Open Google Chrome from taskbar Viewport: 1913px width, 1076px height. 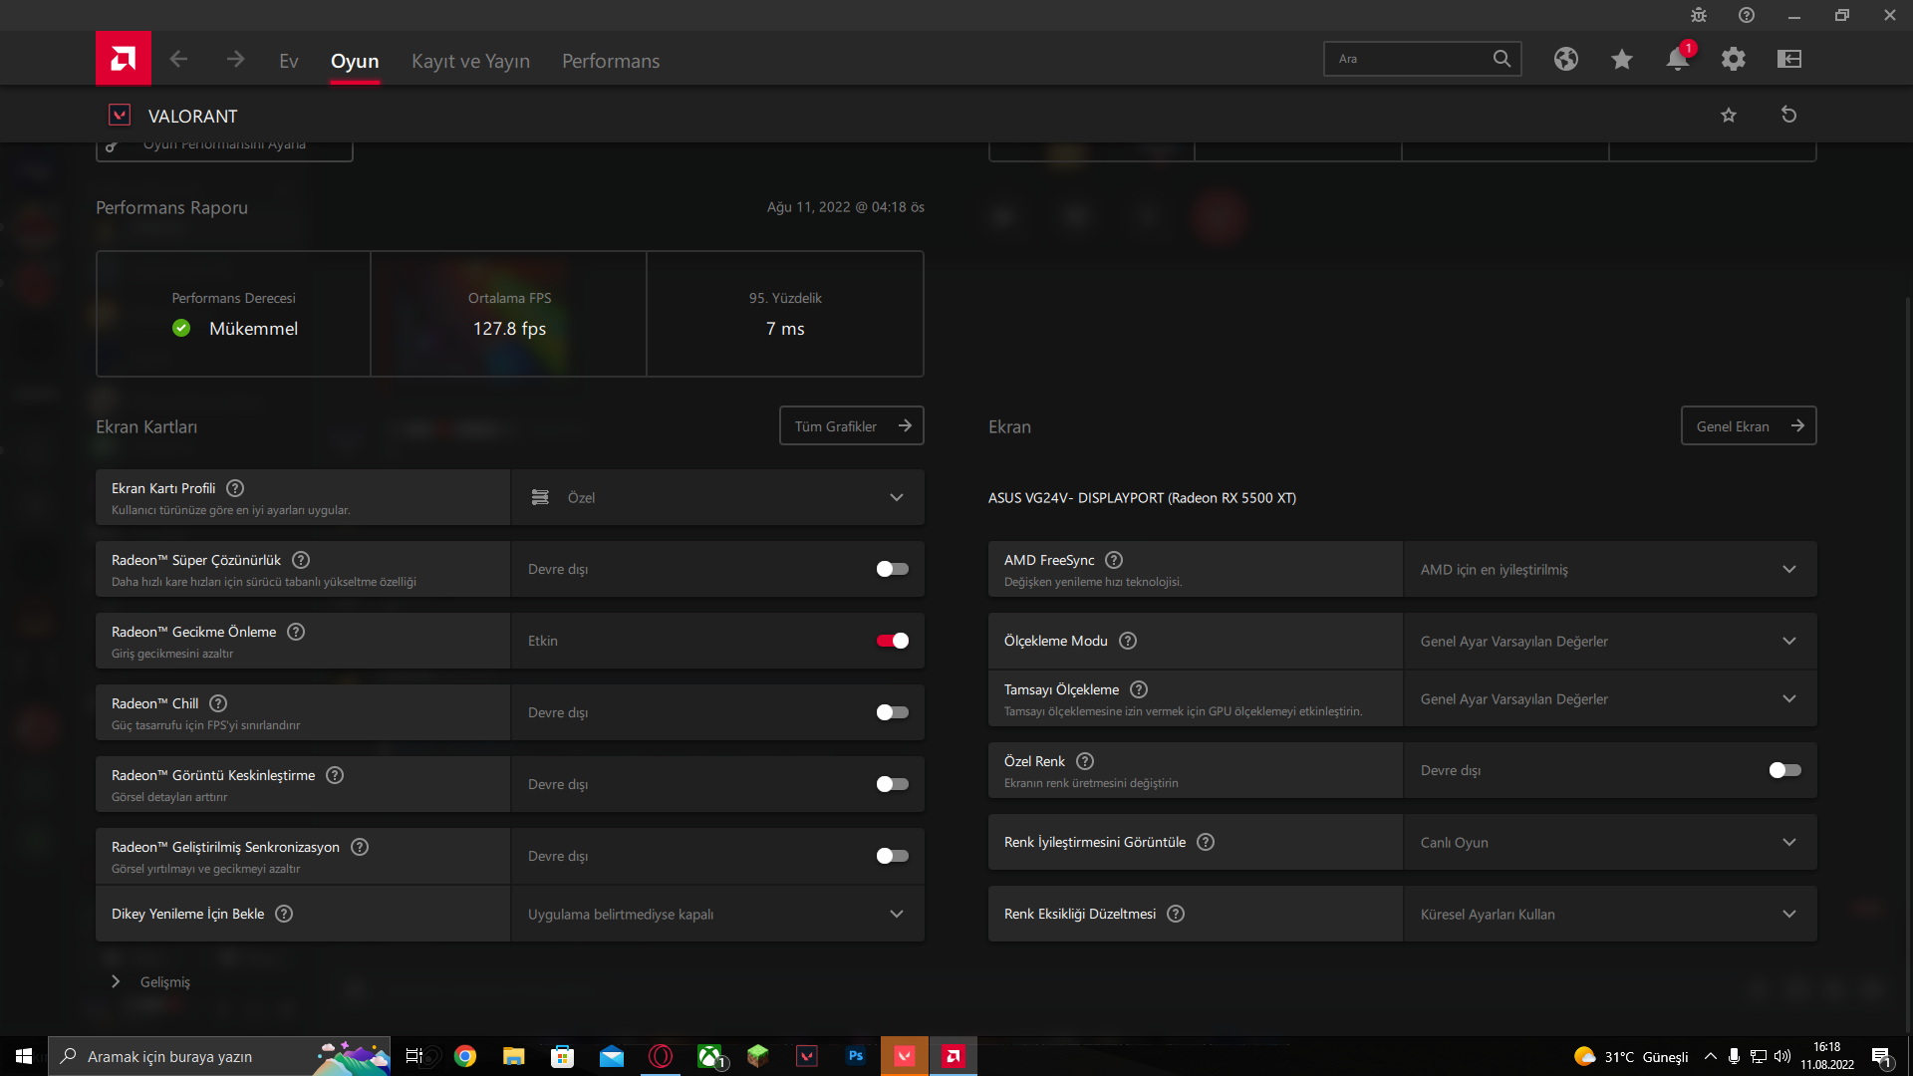(x=465, y=1056)
